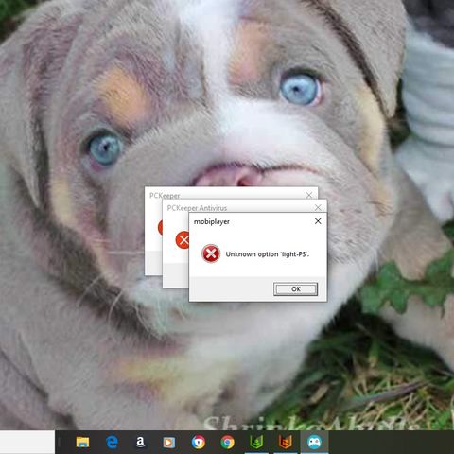Switch to the game controller taskbar app

click(x=314, y=443)
